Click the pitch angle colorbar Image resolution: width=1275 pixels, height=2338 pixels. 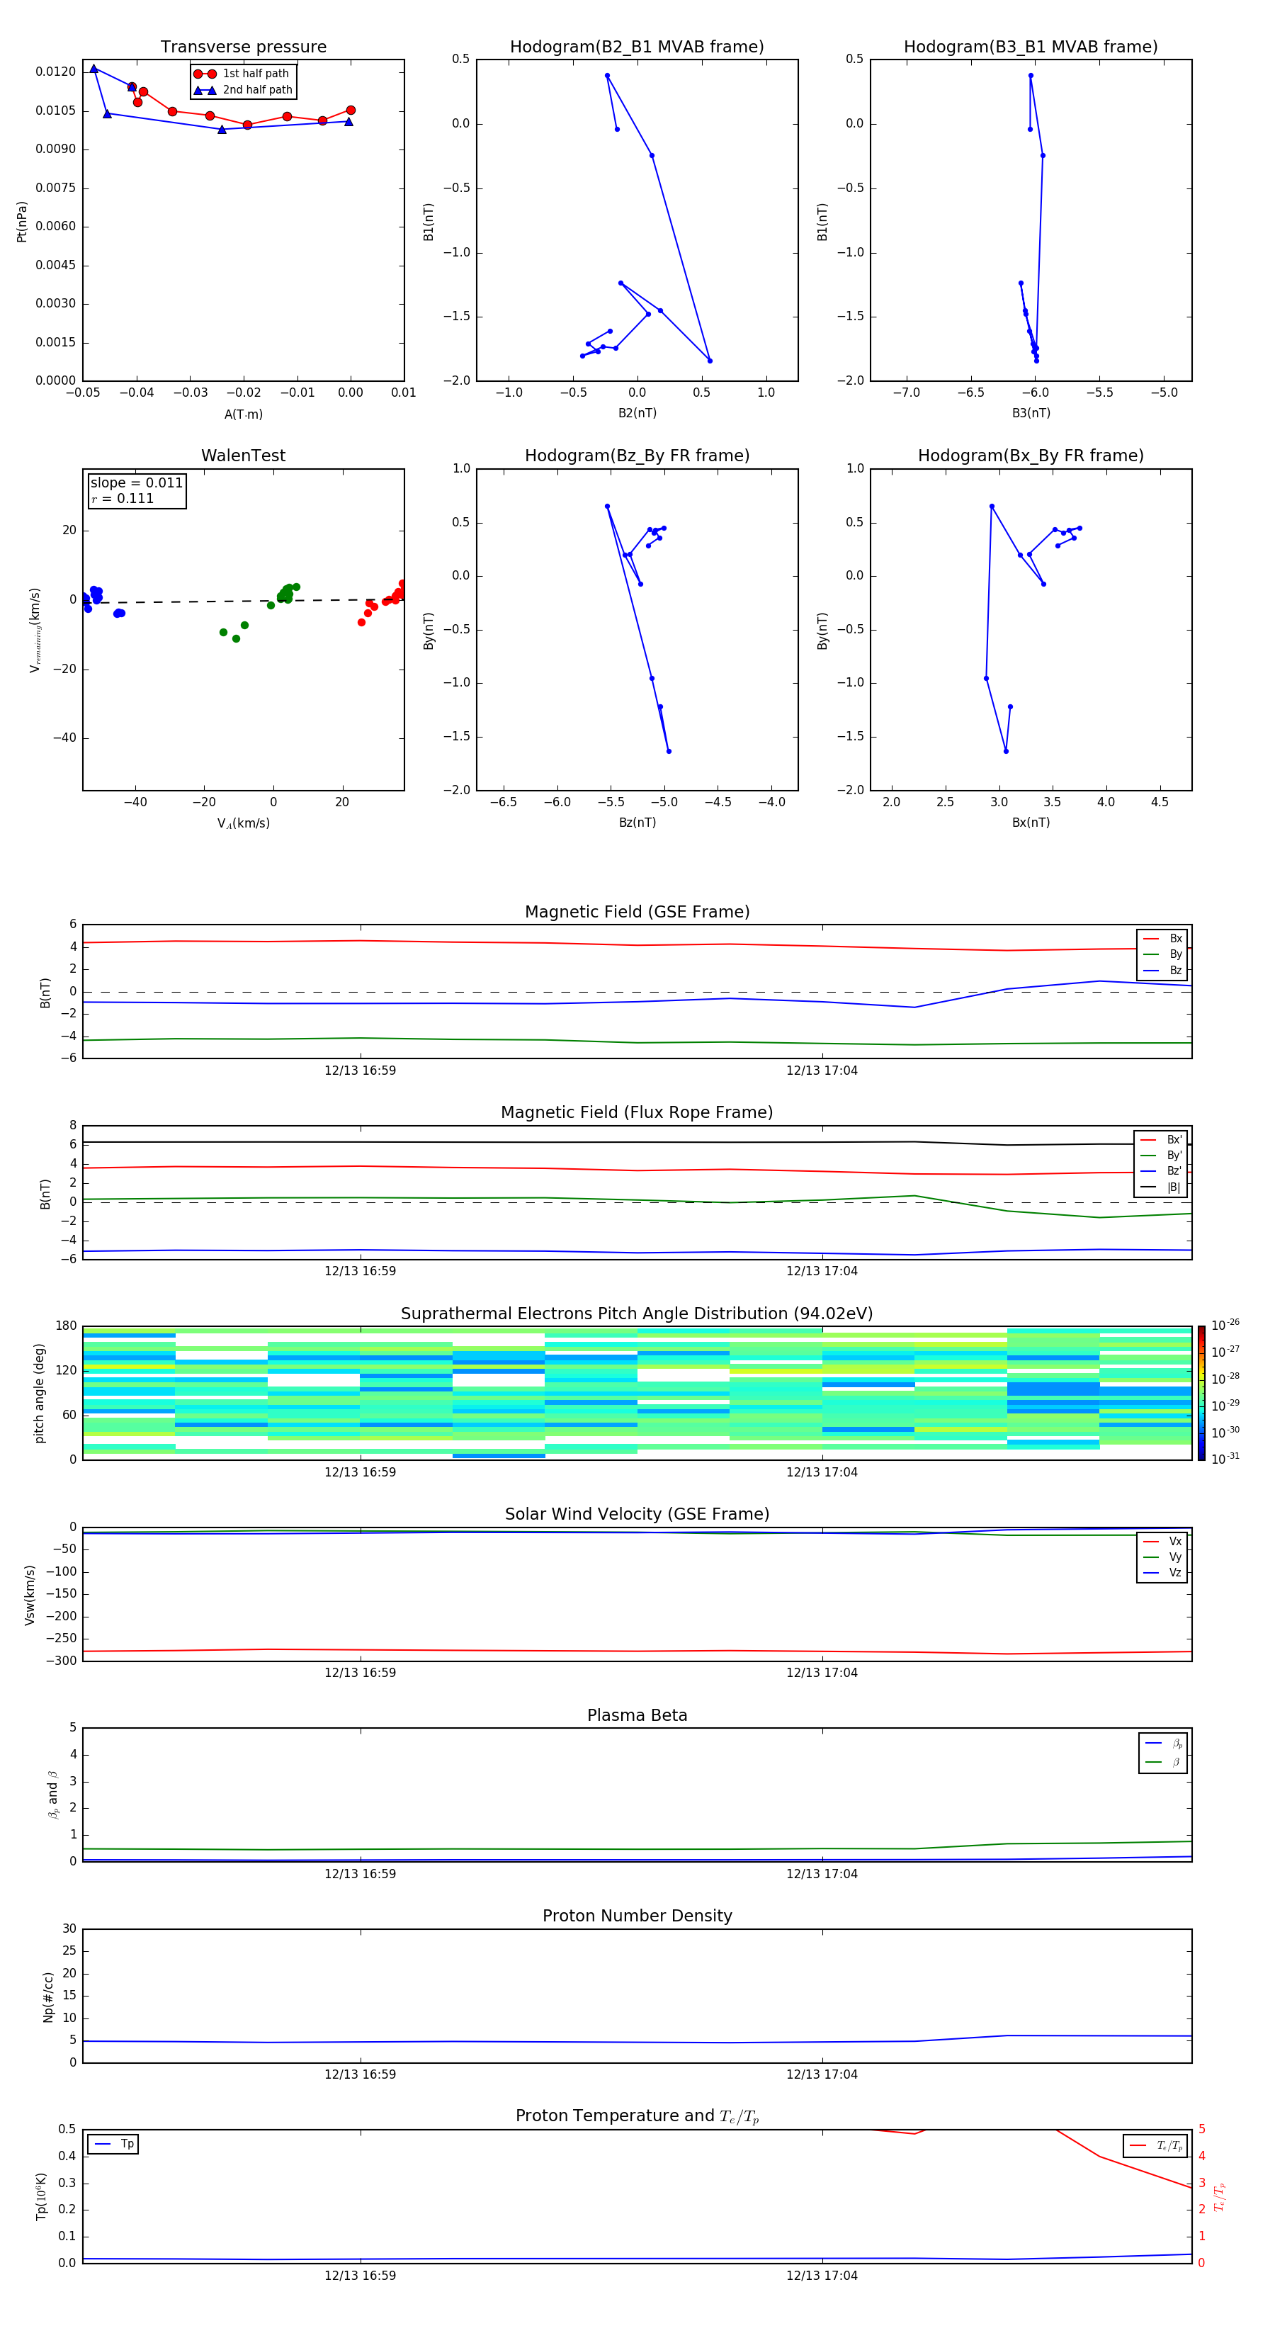tap(1201, 1393)
